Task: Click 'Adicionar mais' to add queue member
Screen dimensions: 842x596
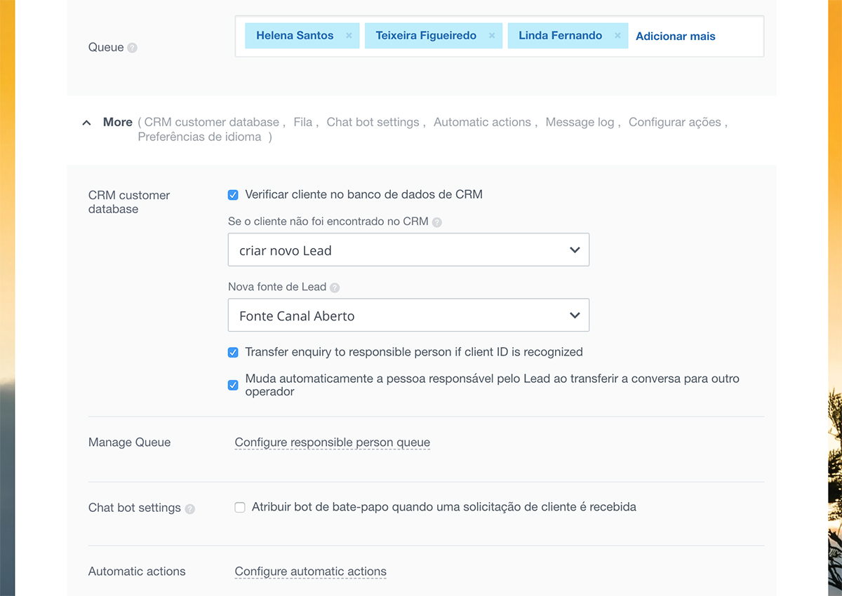Action: point(675,36)
